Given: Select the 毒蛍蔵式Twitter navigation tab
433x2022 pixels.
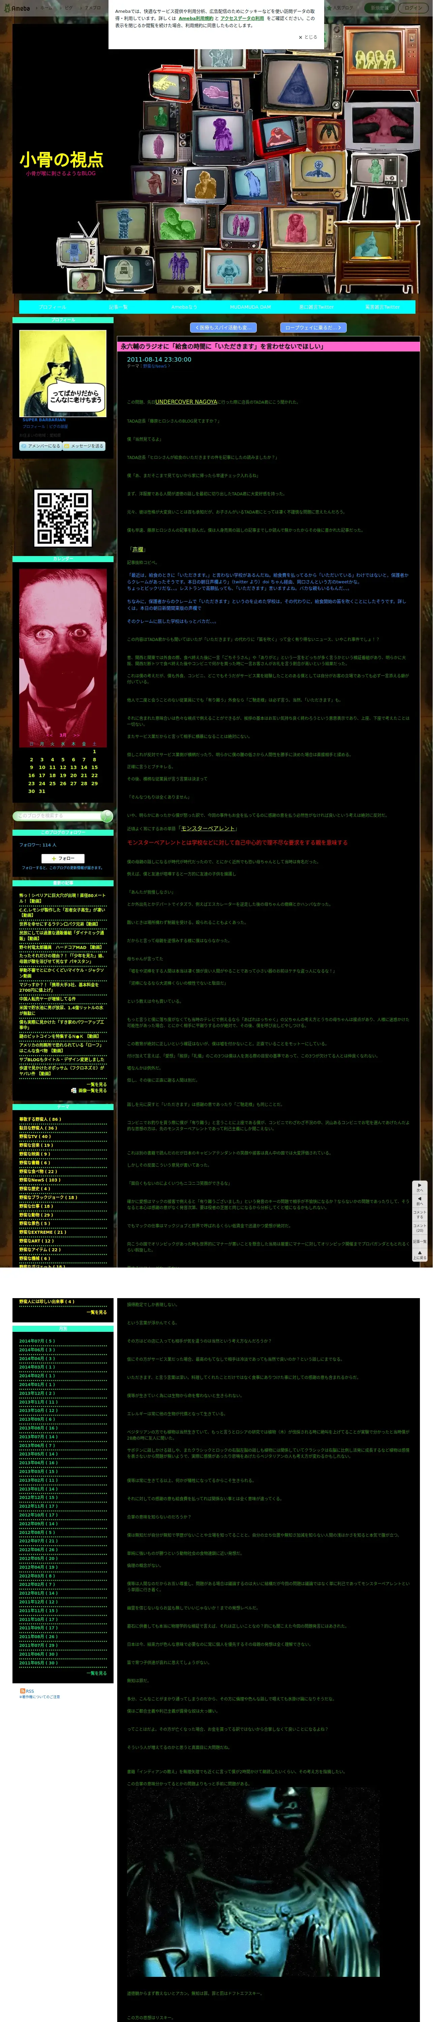Looking at the screenshot, I should tap(382, 307).
